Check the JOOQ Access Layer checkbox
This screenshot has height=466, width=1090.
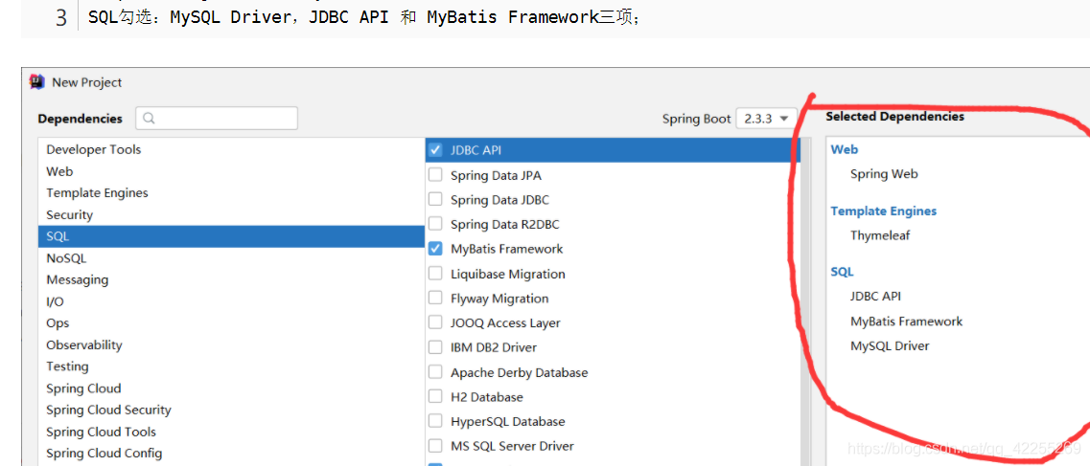click(435, 322)
